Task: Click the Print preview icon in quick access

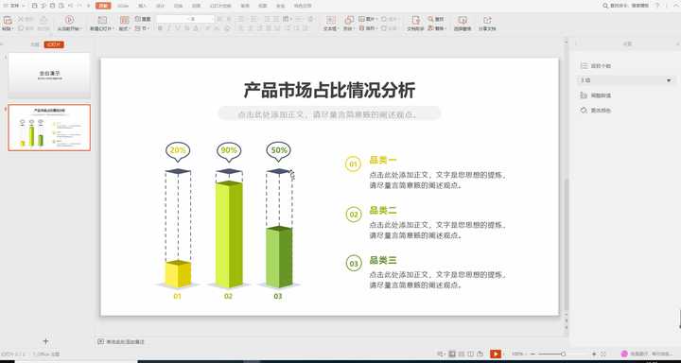Action: point(61,6)
